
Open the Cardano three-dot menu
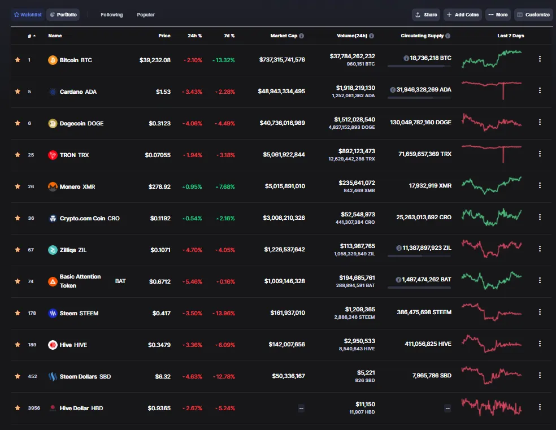540,90
